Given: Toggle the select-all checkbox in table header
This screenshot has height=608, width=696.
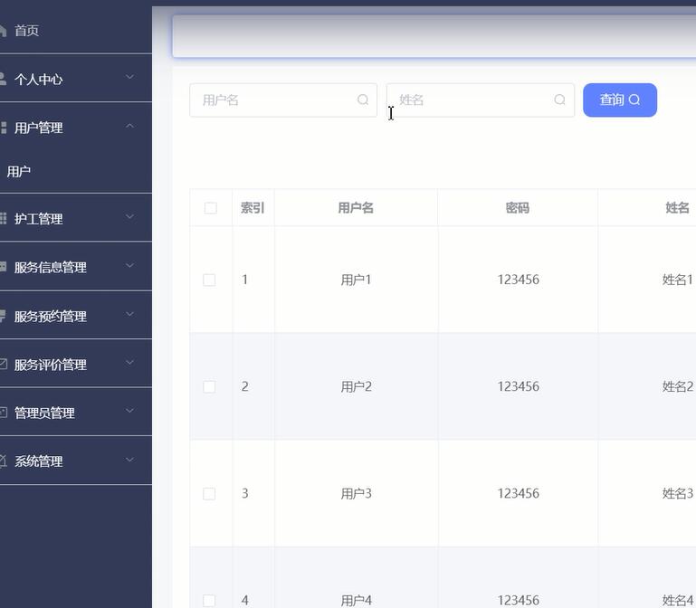Looking at the screenshot, I should click(210, 208).
